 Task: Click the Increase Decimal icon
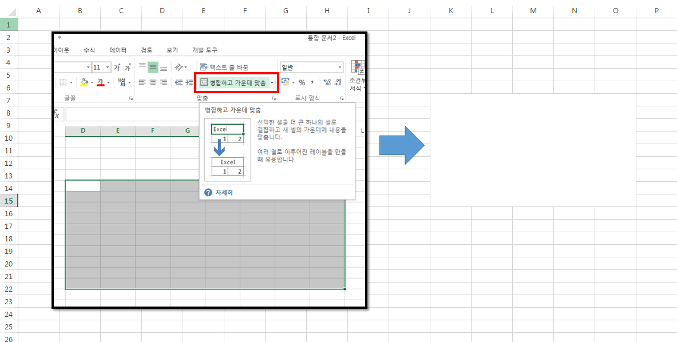pos(327,82)
